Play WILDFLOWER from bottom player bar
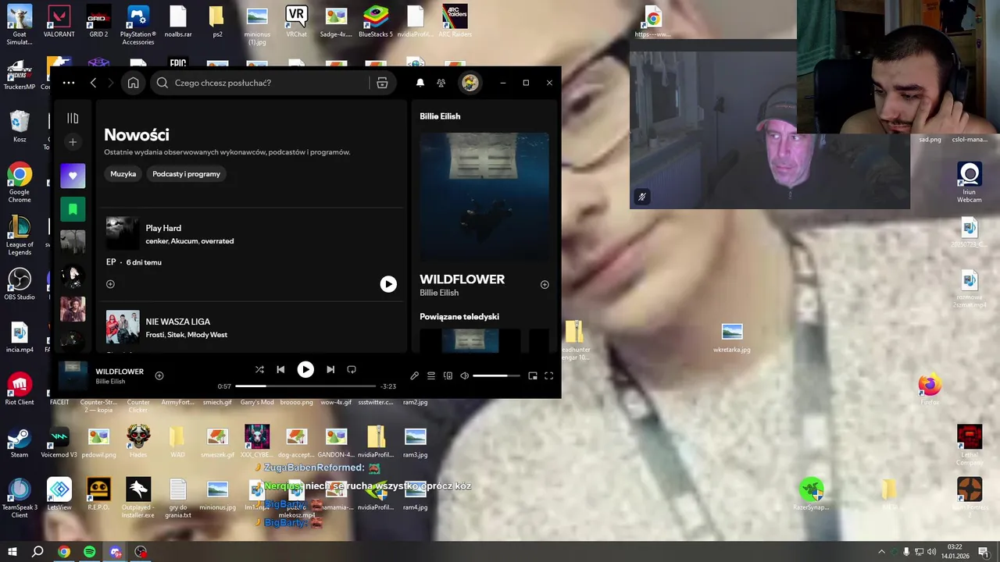The image size is (1000, 562). [305, 369]
